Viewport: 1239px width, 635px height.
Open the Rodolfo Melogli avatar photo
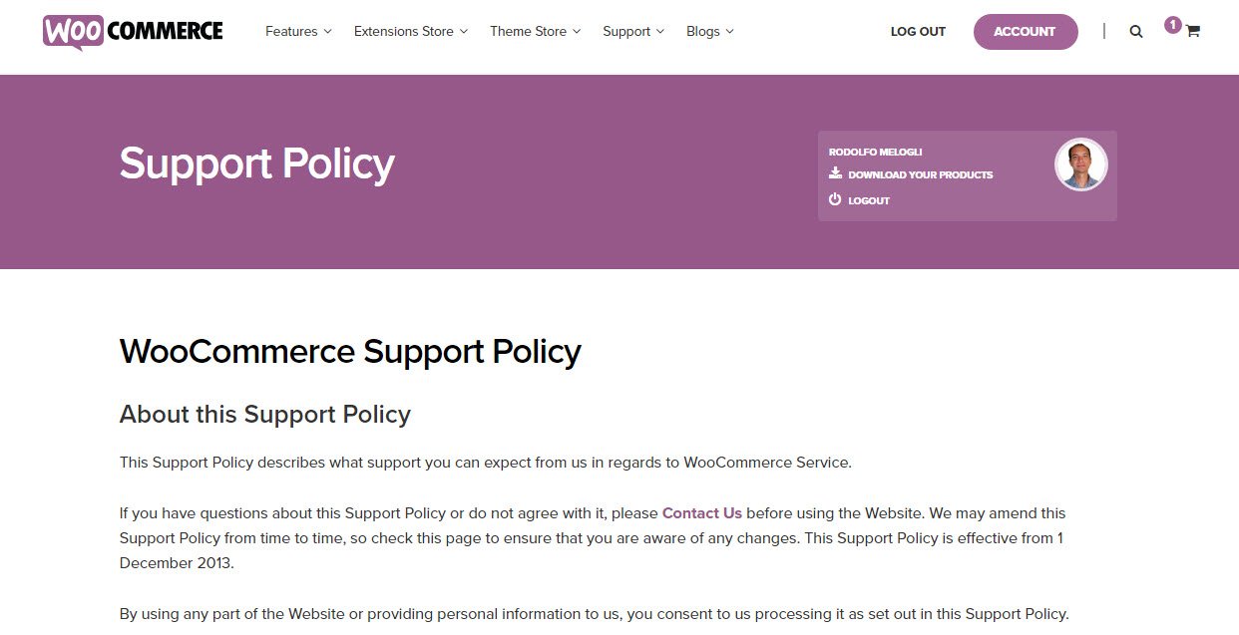[x=1081, y=164]
